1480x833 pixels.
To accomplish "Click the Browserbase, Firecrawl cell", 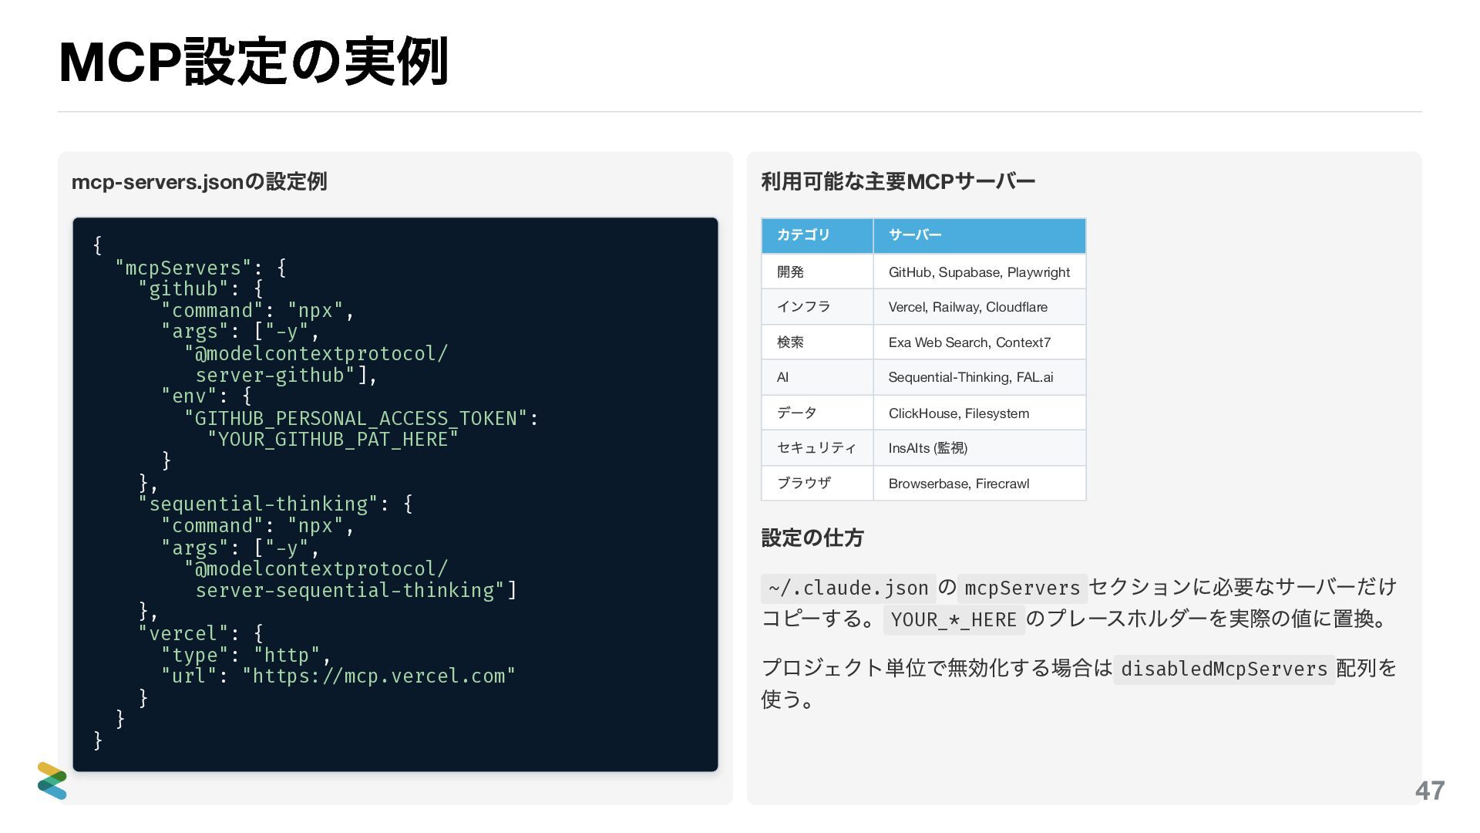I will pyautogui.click(x=958, y=484).
